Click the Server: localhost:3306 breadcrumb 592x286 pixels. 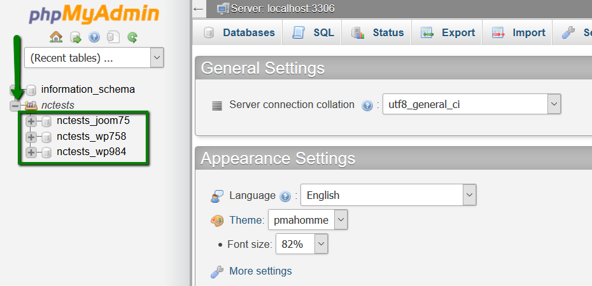[x=283, y=8]
